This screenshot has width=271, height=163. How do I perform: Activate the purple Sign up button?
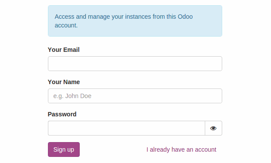coord(64,149)
